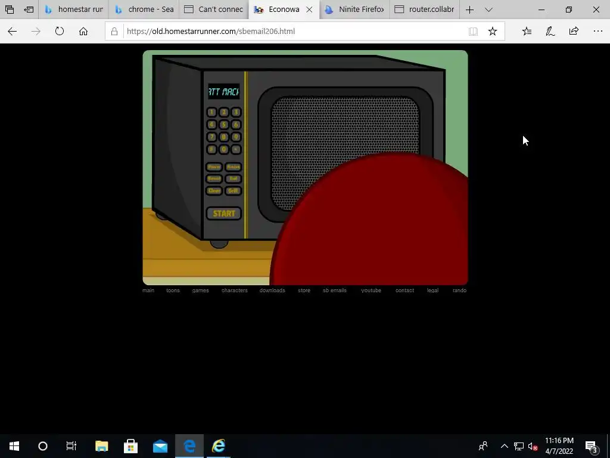The height and width of the screenshot is (458, 610).
Task: Open a new tab with plus button
Action: (469, 10)
